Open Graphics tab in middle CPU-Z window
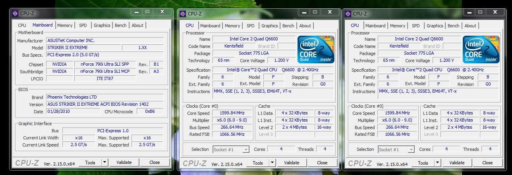512x175 pixels. (270, 26)
